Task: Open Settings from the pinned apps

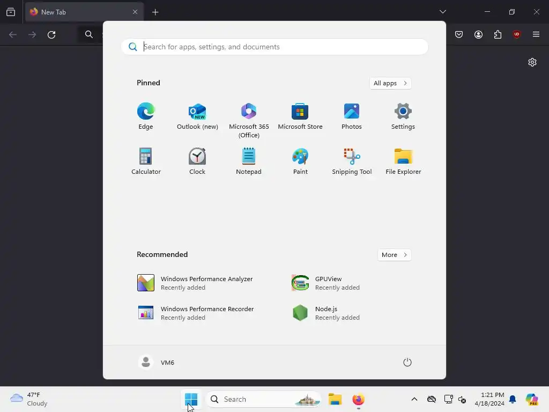Action: click(403, 116)
